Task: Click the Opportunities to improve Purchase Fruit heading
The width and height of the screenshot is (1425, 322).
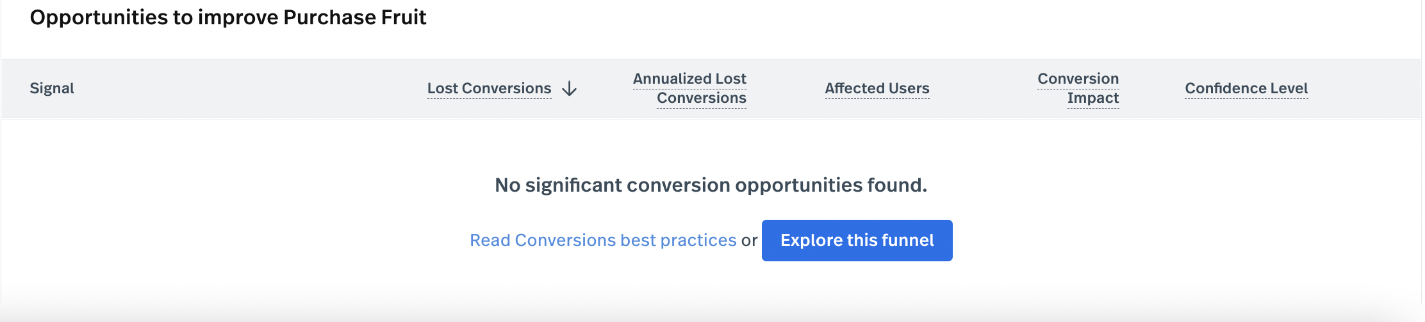Action: 227,17
